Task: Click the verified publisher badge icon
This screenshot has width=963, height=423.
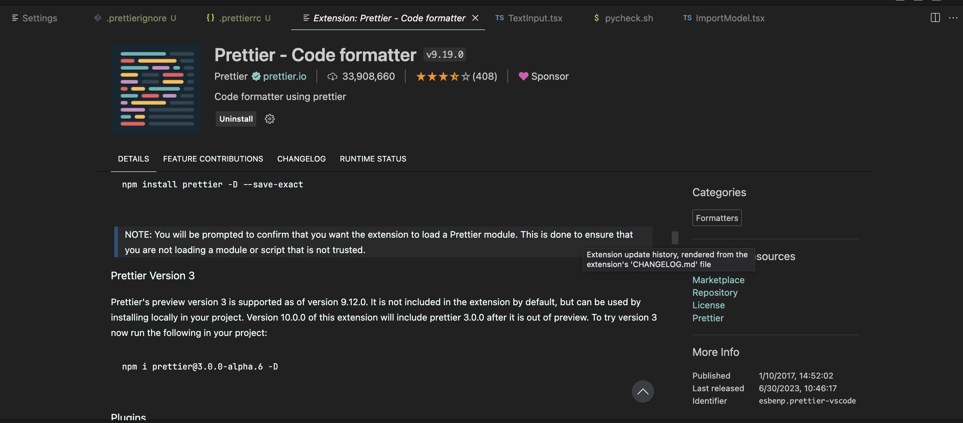Action: (x=256, y=76)
